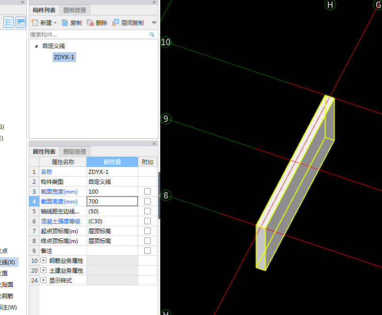Select the 混凝土强度等级 property name
The image size is (382, 315).
tap(61, 221)
